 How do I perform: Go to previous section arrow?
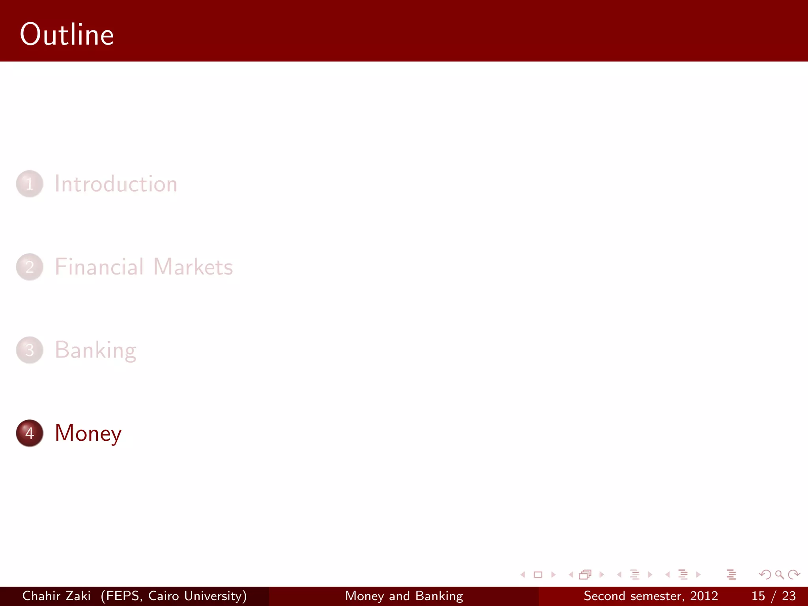click(668, 575)
